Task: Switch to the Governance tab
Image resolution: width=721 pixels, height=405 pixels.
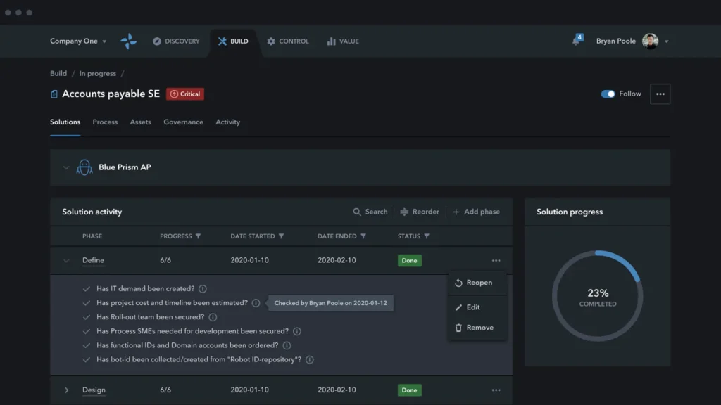Action: pos(183,122)
